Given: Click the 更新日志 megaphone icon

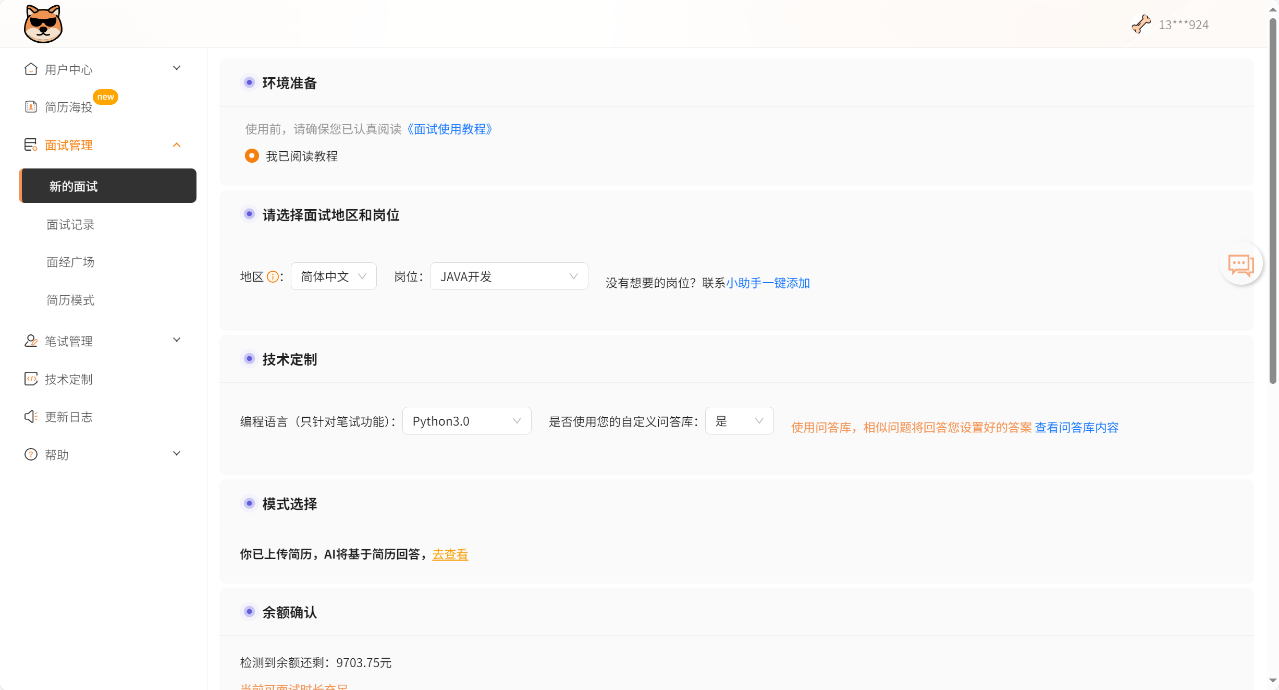Looking at the screenshot, I should click(x=31, y=417).
